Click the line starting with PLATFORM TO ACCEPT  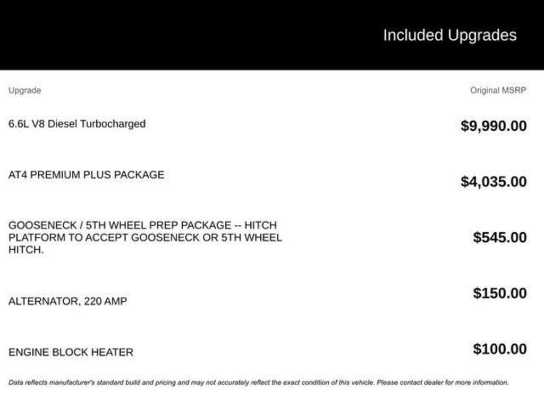145,237
